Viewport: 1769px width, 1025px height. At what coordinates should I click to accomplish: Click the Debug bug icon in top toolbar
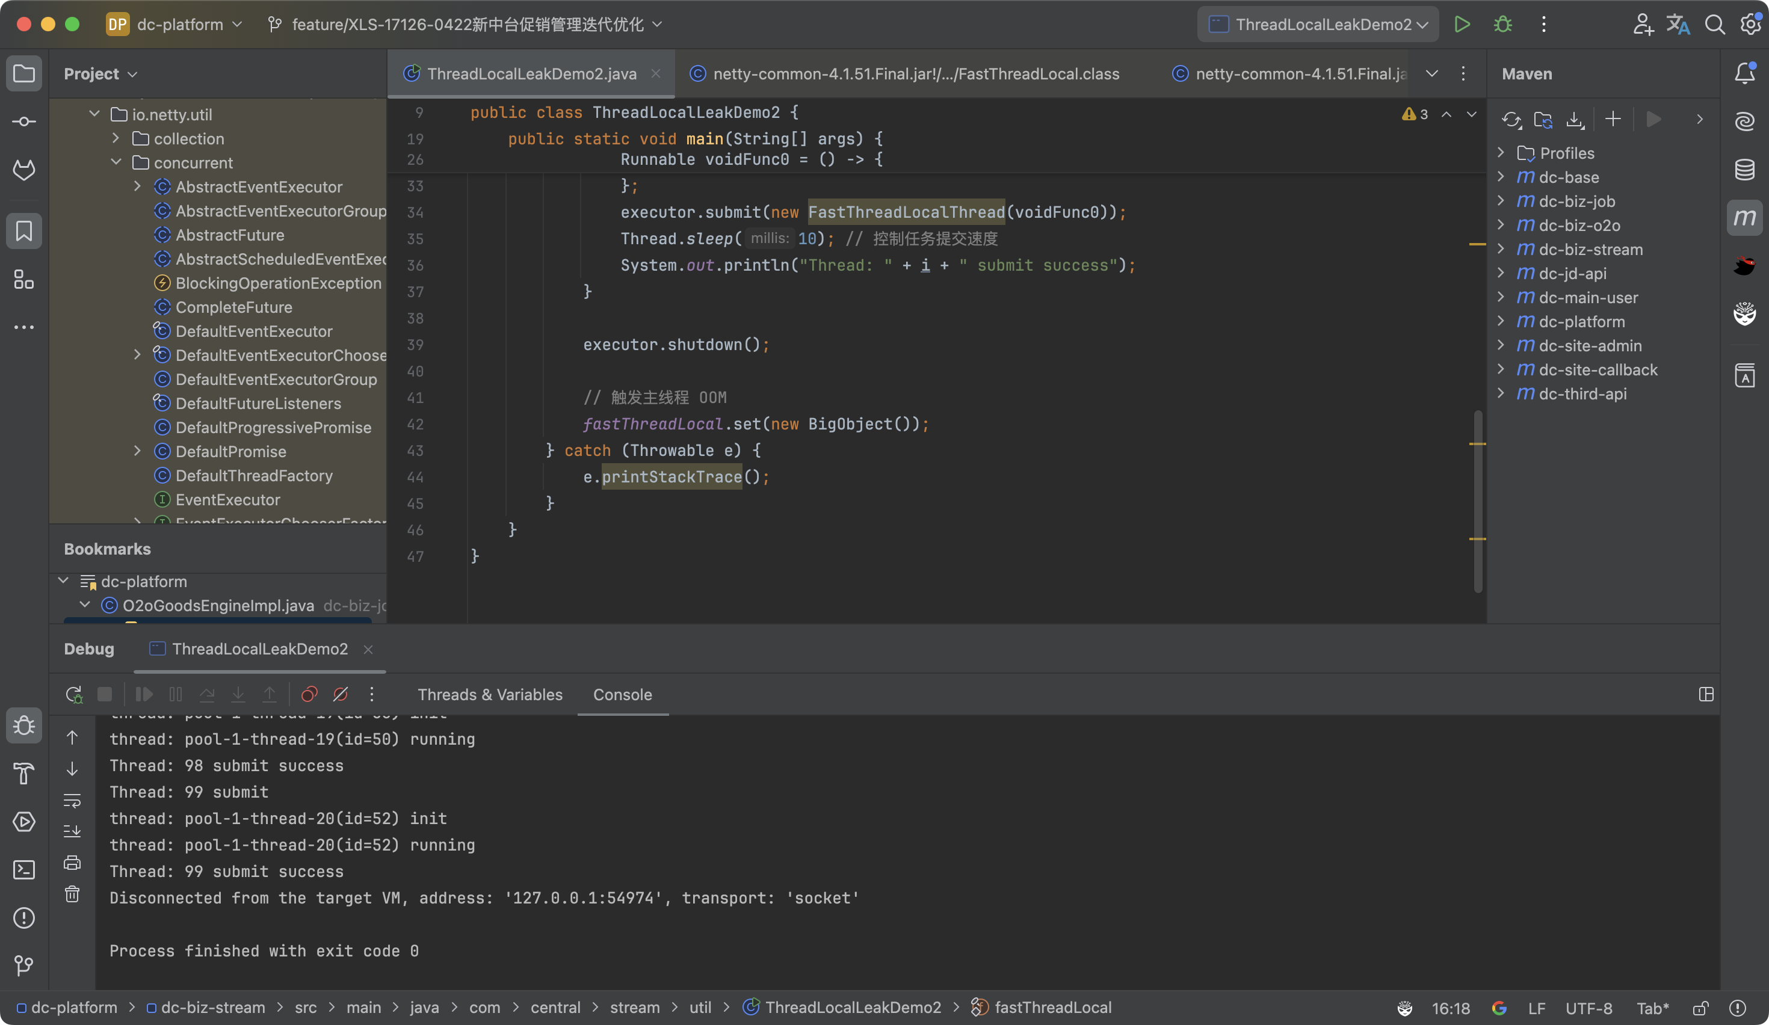pyautogui.click(x=1502, y=25)
